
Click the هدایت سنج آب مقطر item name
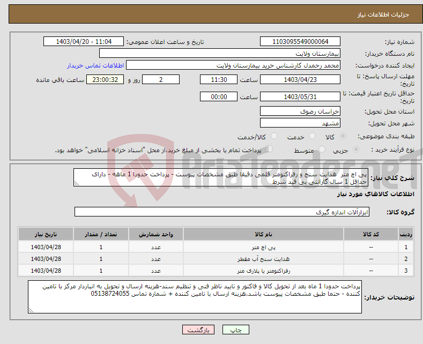coord(263,259)
